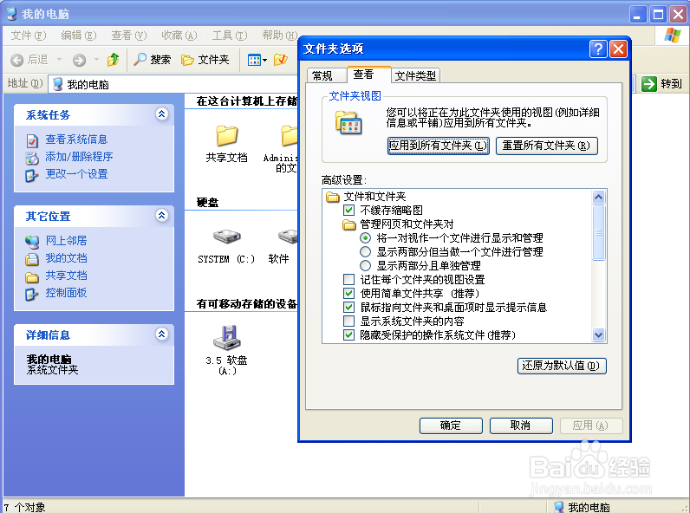The width and height of the screenshot is (690, 513).
Task: Click the Forward arrow icon in toolbar
Action: click(x=79, y=60)
